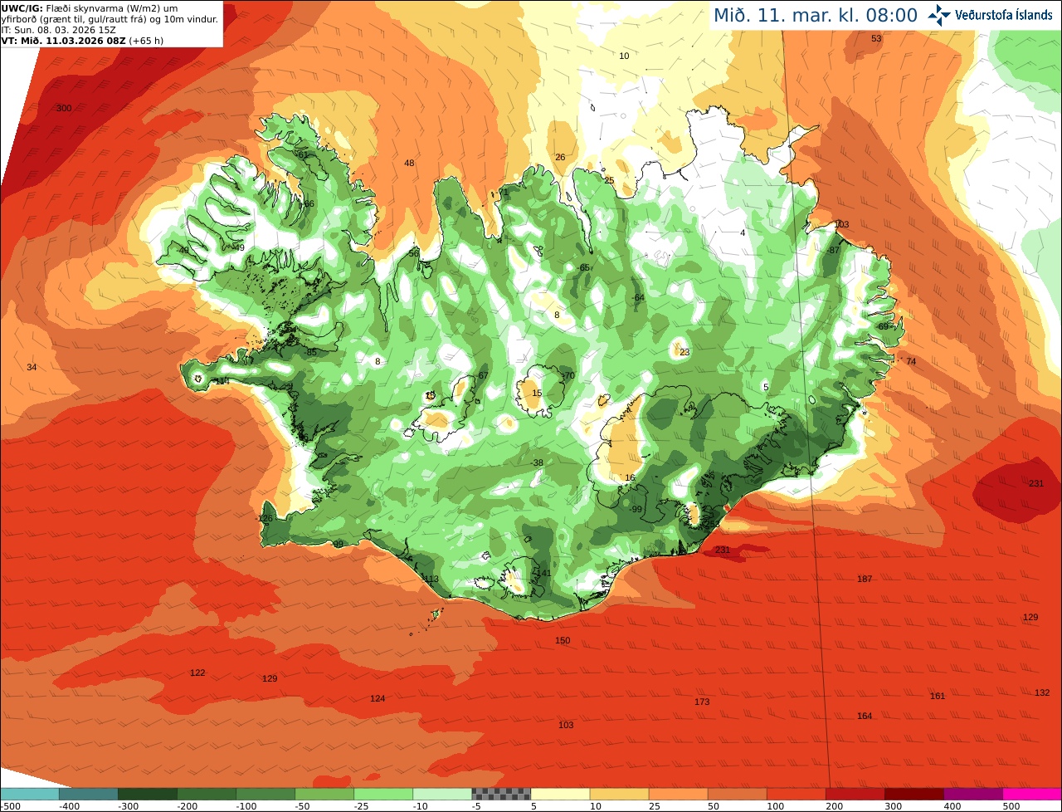The height and width of the screenshot is (812, 1062).
Task: Click the 48 flux value north of Iceland
Action: [409, 164]
